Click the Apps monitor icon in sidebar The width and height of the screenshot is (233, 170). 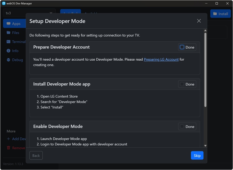coord(8,24)
